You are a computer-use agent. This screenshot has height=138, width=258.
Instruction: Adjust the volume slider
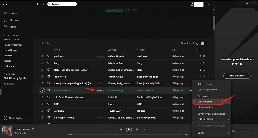242,131
